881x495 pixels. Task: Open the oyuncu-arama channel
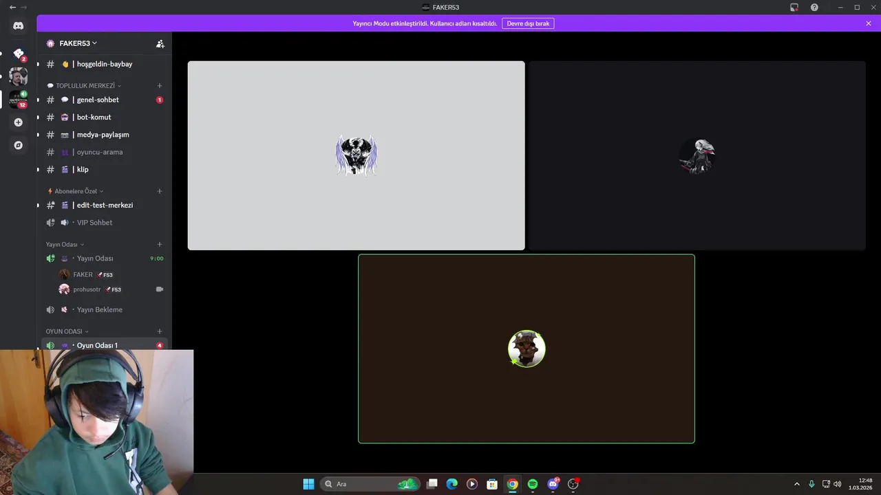[x=105, y=152]
